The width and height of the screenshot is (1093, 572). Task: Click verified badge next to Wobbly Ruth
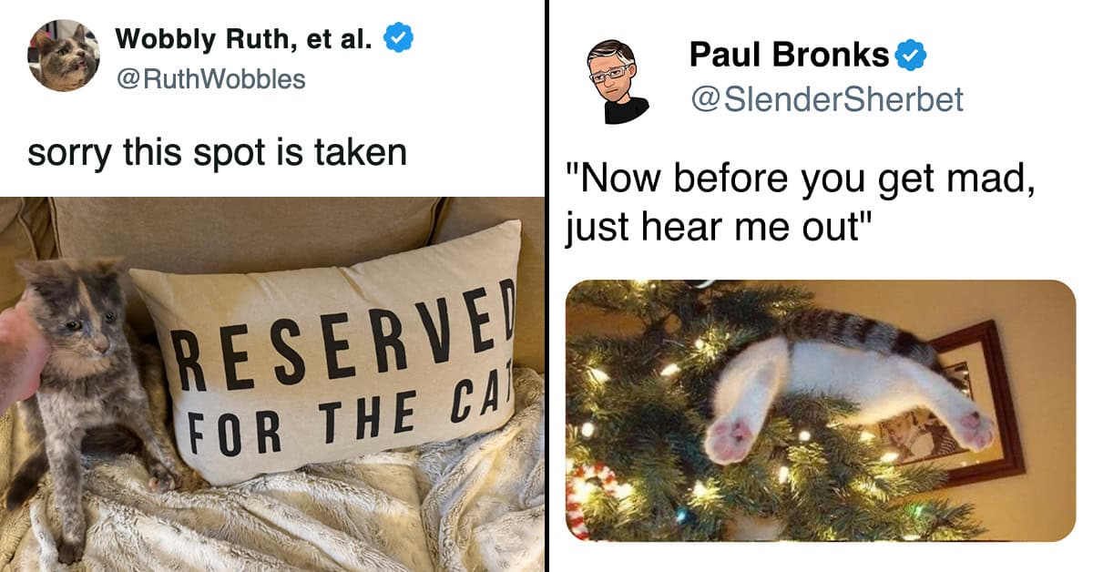(399, 39)
